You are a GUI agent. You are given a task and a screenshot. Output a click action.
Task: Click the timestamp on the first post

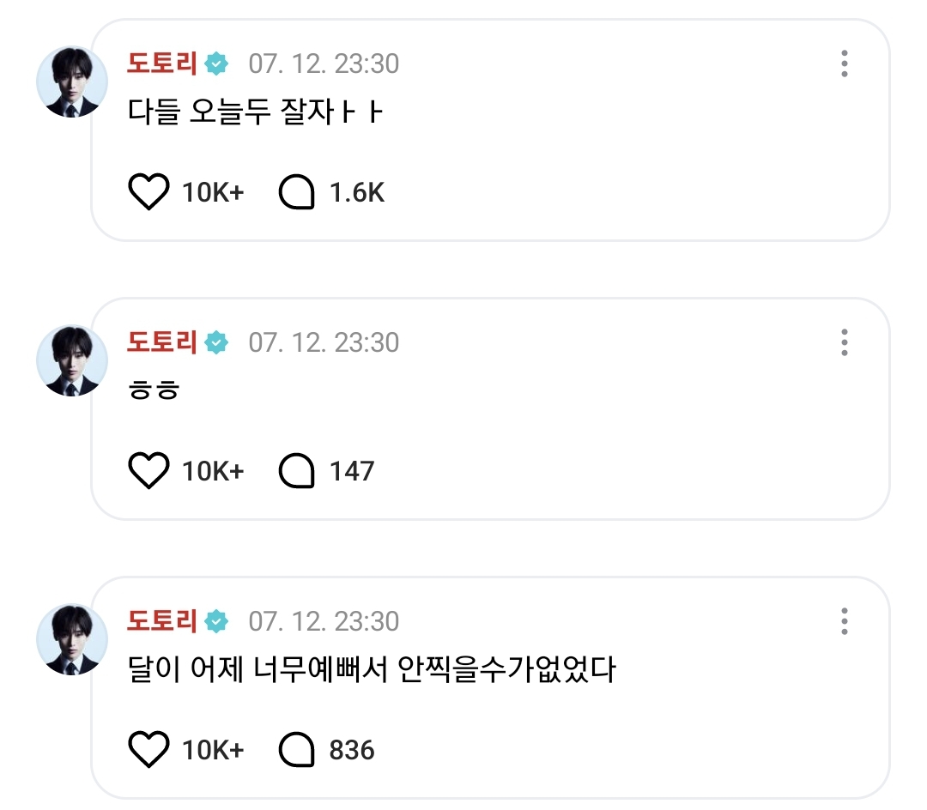tap(324, 63)
